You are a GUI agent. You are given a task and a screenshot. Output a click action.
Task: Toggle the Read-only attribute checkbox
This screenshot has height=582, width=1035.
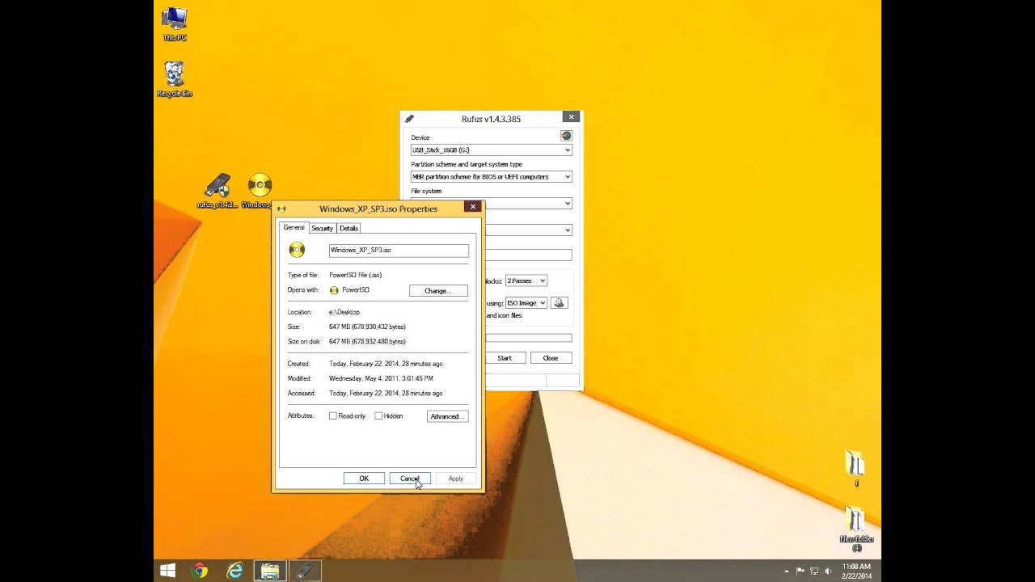pos(332,415)
